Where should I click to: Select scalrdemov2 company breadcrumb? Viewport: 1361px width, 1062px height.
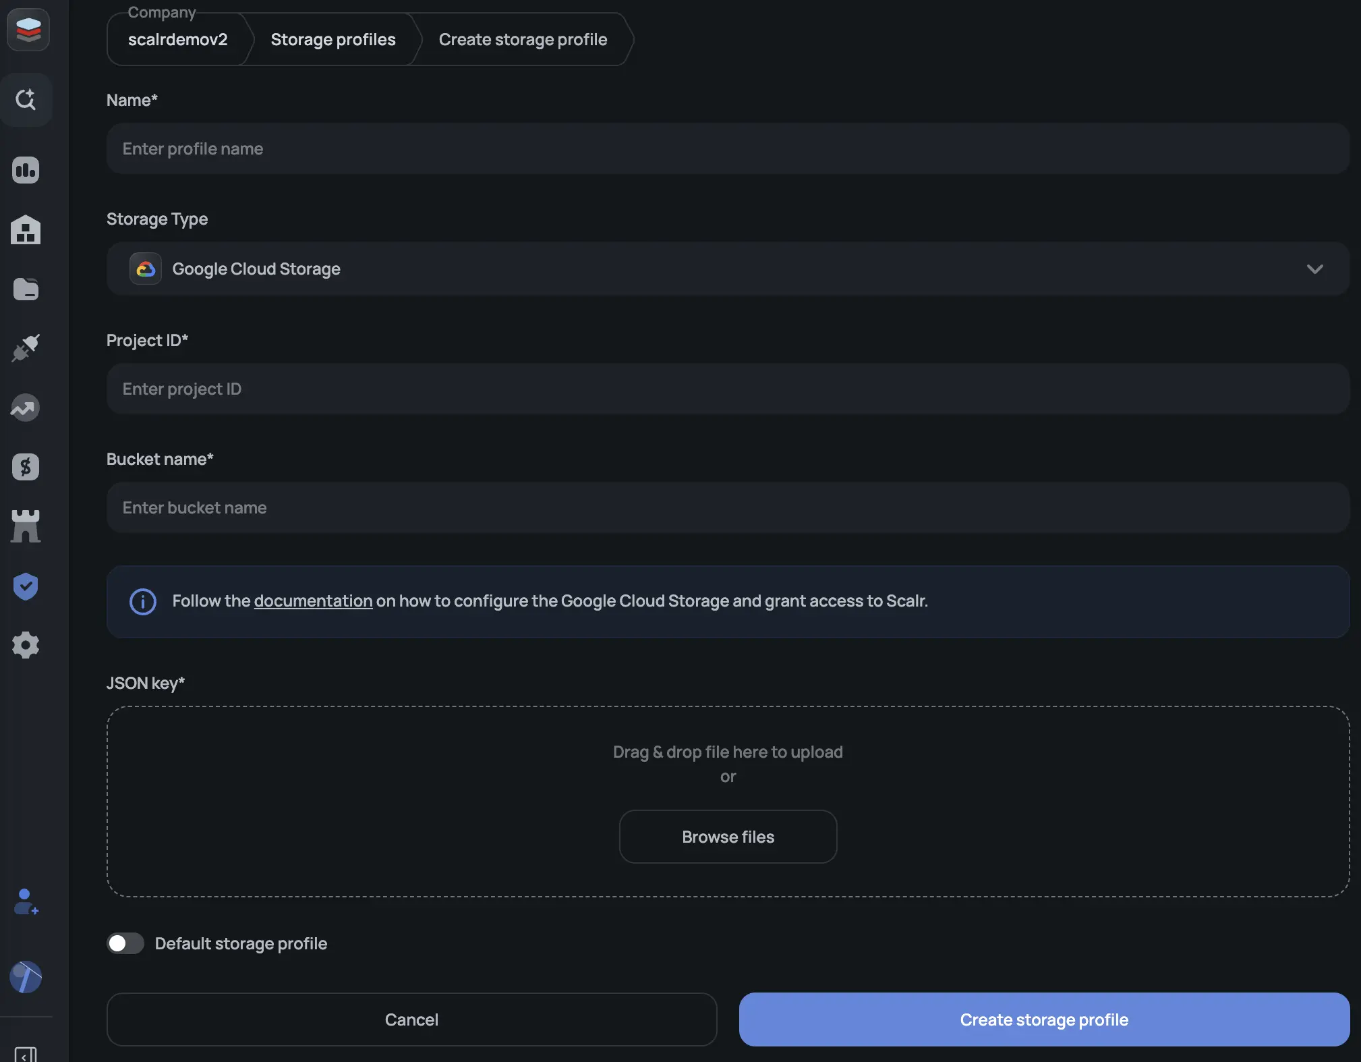click(177, 39)
